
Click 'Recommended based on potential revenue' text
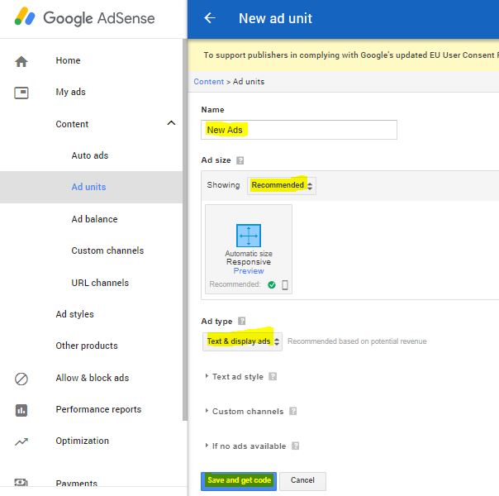pyautogui.click(x=357, y=341)
